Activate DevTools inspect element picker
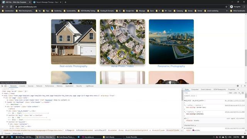247x139 pixels. coord(2,86)
